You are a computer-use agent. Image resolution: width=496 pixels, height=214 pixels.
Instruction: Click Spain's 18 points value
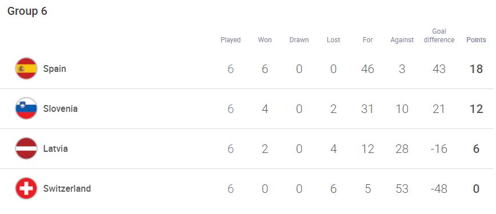[x=476, y=68]
